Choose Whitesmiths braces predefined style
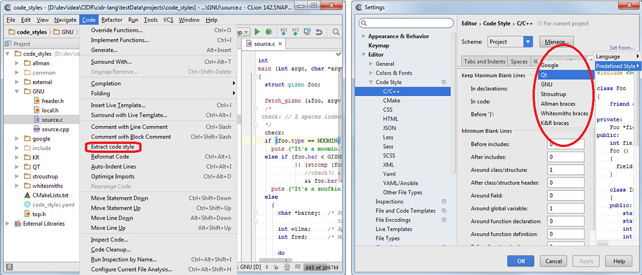The image size is (642, 275). point(565,113)
